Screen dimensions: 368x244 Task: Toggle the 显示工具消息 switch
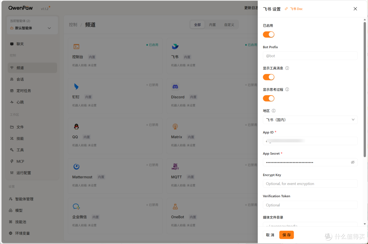[x=269, y=77]
